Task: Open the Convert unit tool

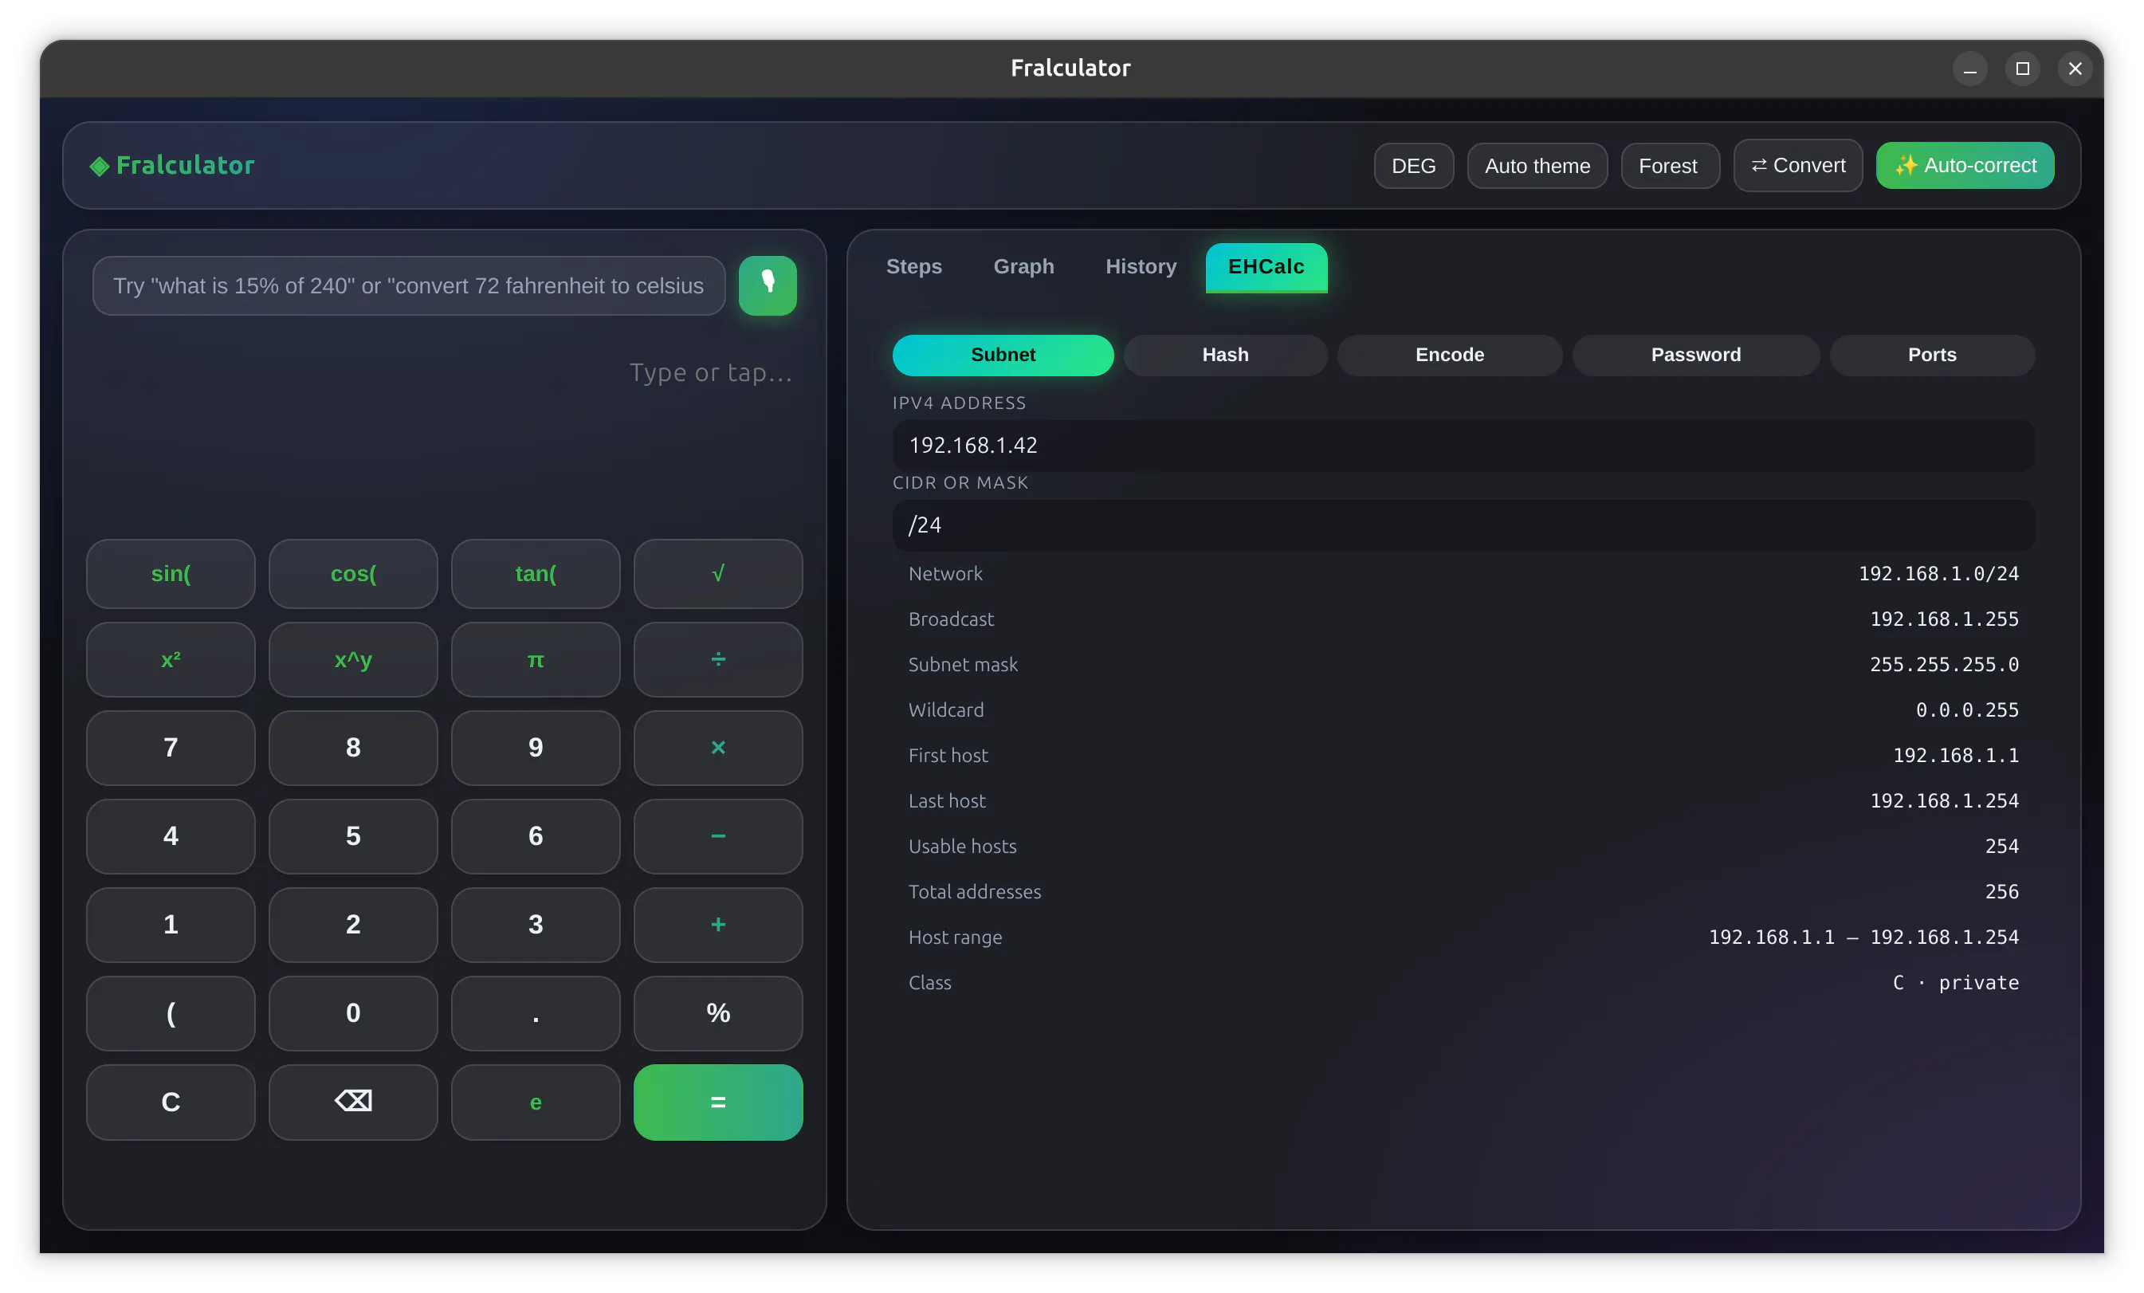Action: point(1797,165)
